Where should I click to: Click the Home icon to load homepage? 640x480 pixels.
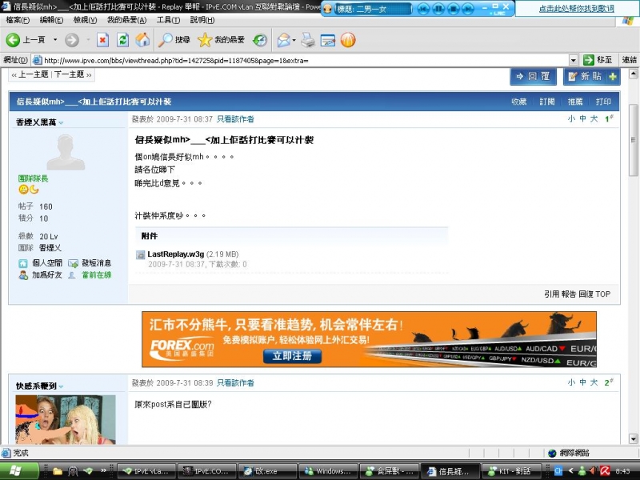(x=143, y=41)
